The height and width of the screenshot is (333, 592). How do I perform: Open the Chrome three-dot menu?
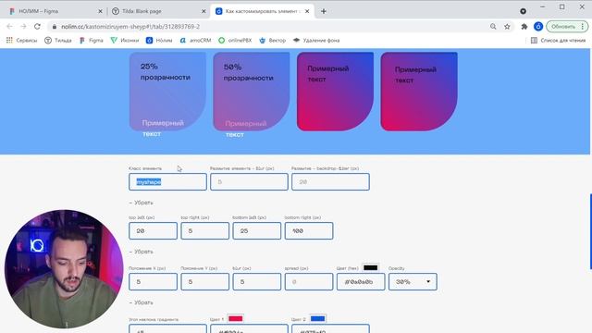(x=583, y=27)
